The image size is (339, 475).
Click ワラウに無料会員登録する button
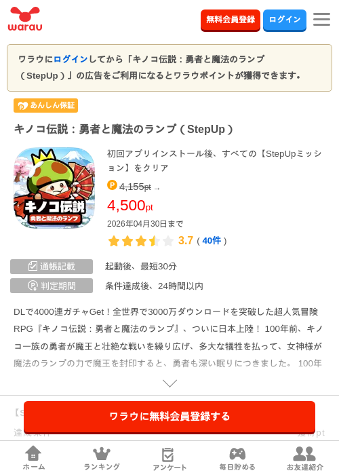(x=169, y=417)
